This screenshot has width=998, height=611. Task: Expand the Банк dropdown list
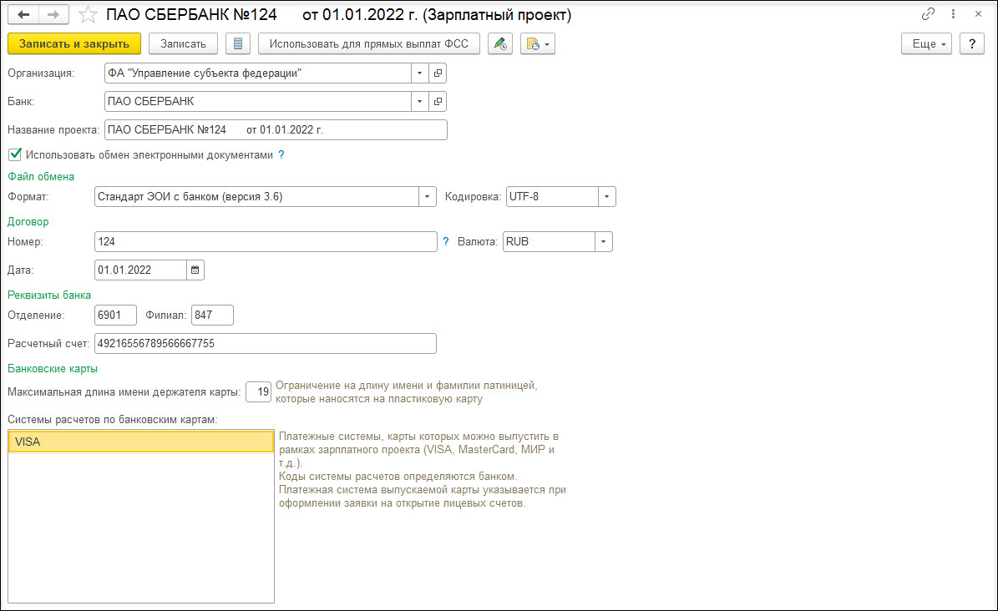point(419,101)
